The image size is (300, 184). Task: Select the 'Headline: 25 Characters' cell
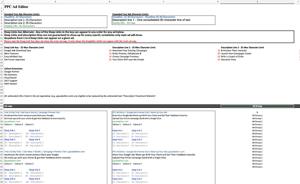(18, 17)
